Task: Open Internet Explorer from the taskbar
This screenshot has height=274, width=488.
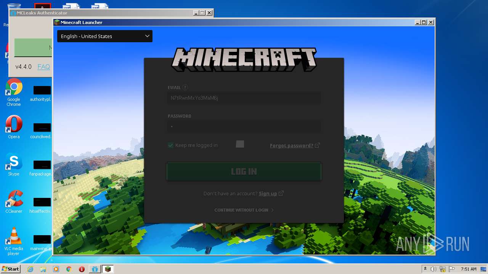Action: (x=30, y=269)
